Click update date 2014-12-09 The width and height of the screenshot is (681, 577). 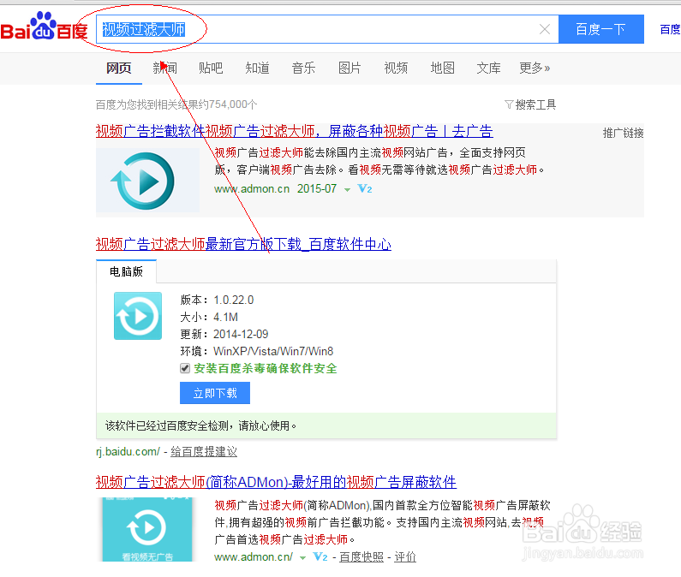pos(241,335)
